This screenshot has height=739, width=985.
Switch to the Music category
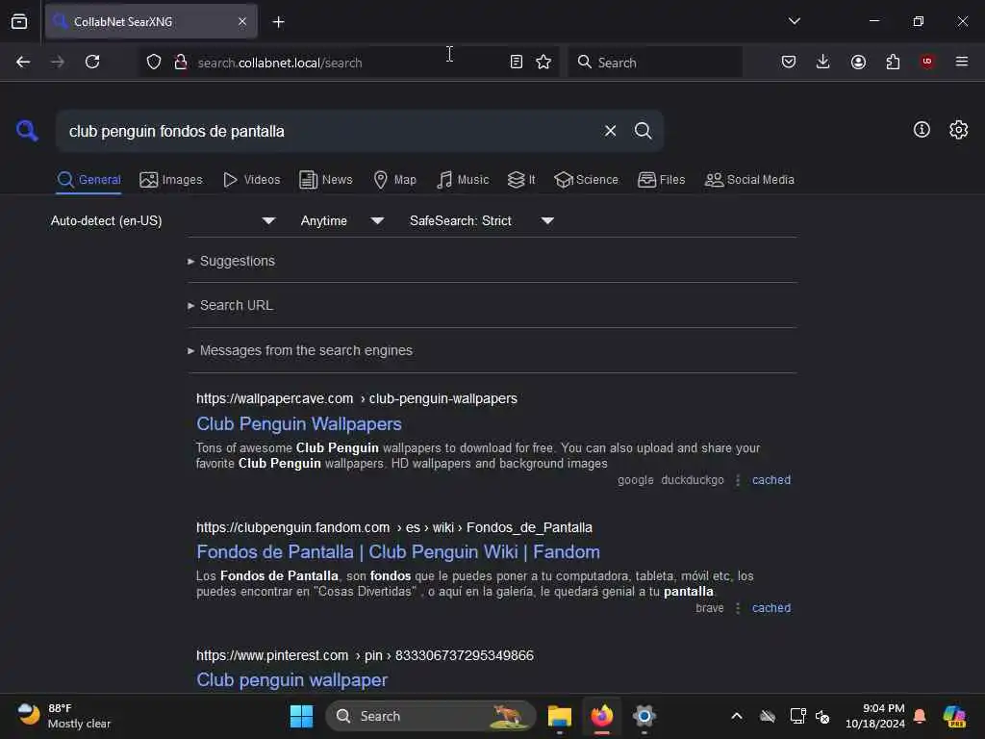463,180
